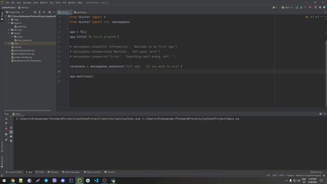This screenshot has height=184, width=327.
Task: Open Run panel settings gear
Action: tap(320, 114)
